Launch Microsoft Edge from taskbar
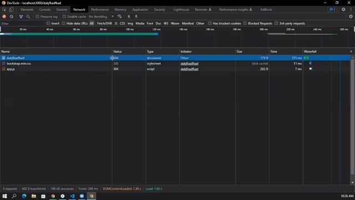 (24, 196)
